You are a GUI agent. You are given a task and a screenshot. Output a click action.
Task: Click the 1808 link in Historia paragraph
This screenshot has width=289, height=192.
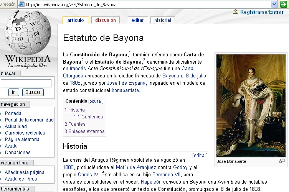point(68,167)
